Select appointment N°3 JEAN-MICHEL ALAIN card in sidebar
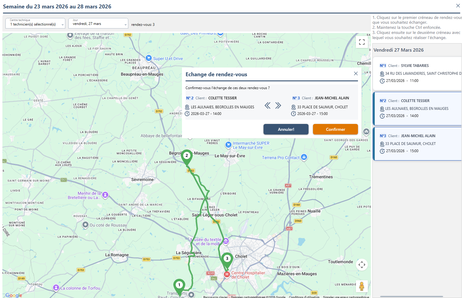462x298 pixels. pyautogui.click(x=417, y=143)
